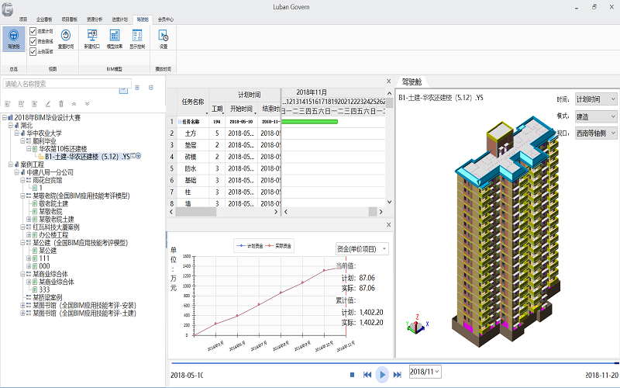The image size is (620, 388).
Task: Click the double-chevron move down icon
Action: (x=87, y=104)
